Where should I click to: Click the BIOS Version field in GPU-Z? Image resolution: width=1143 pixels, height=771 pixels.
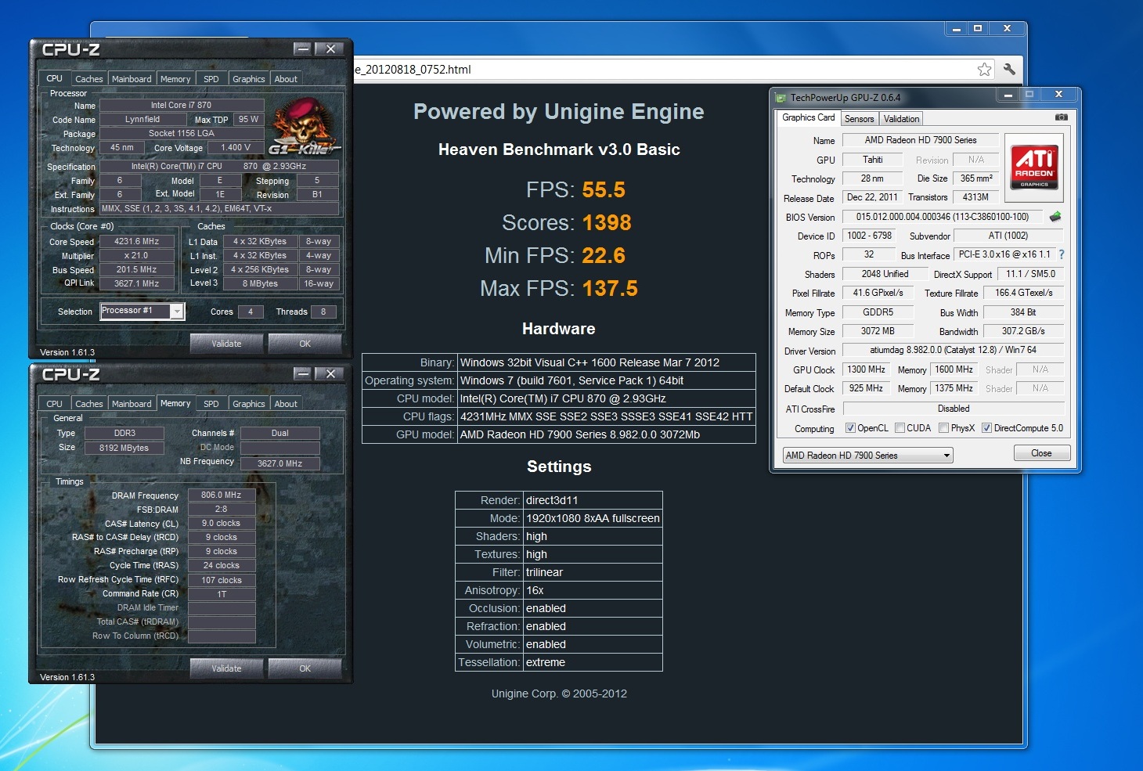[x=943, y=217]
